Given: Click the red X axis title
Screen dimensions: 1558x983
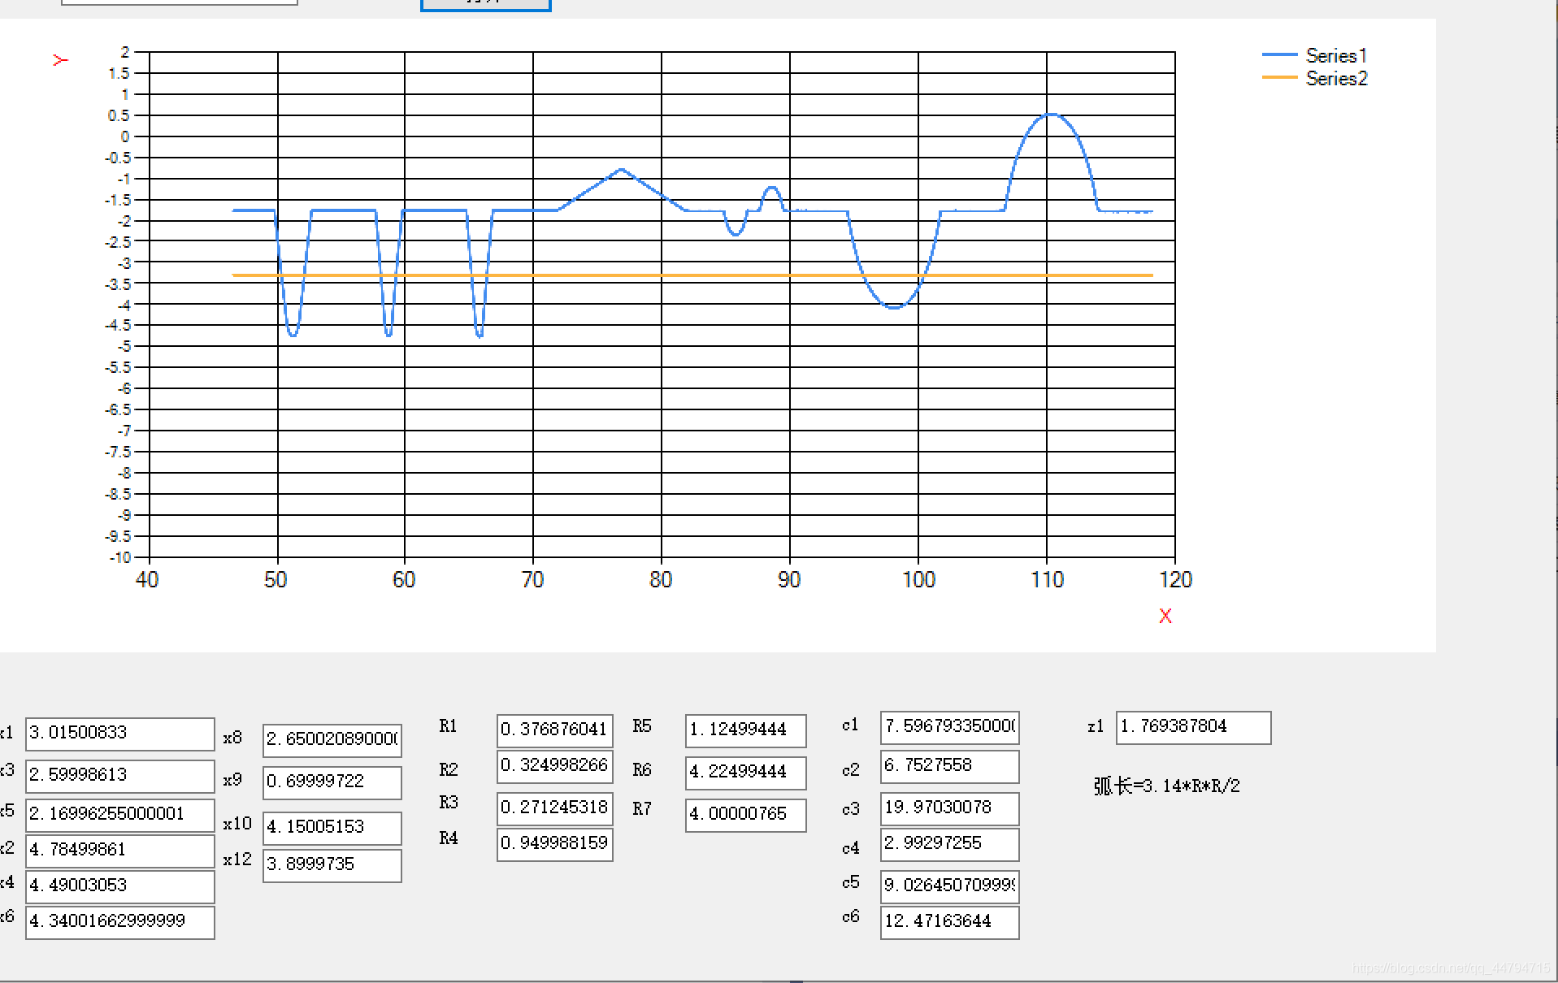Looking at the screenshot, I should [x=1165, y=616].
